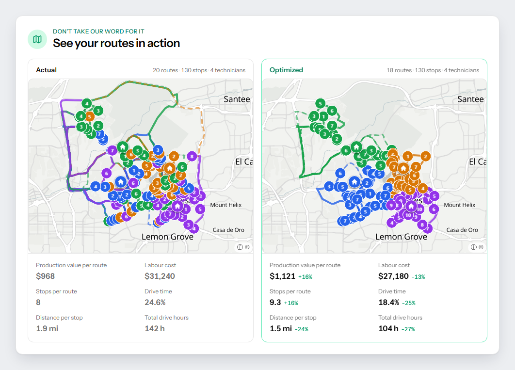Click the 'DON'T TAKE OUR WORD FOR IT' tagline

tap(98, 32)
